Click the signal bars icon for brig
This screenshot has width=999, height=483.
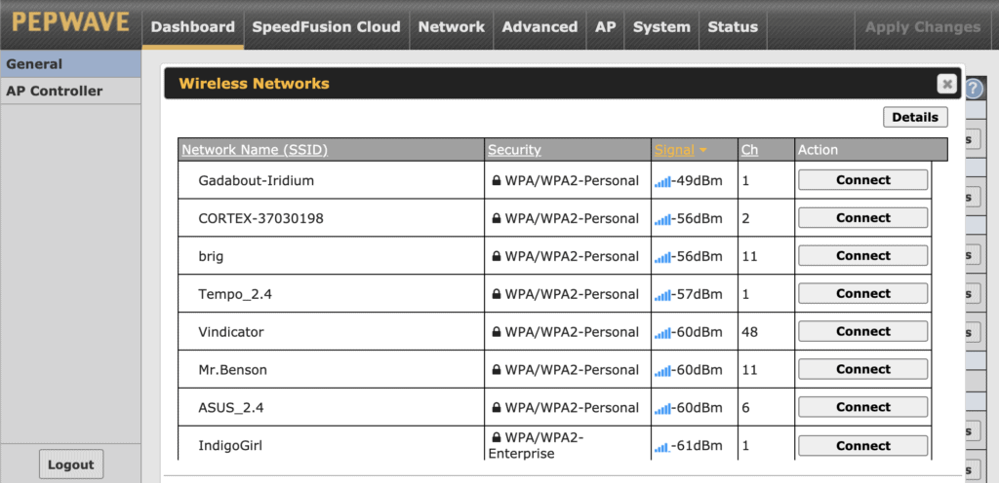[662, 257]
